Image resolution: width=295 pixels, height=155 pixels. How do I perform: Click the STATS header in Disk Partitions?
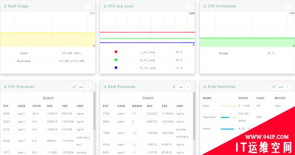point(243,98)
